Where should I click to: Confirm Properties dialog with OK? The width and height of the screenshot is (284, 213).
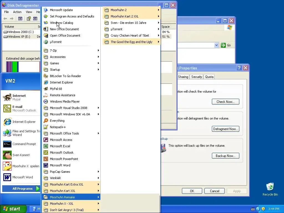tap(192, 191)
